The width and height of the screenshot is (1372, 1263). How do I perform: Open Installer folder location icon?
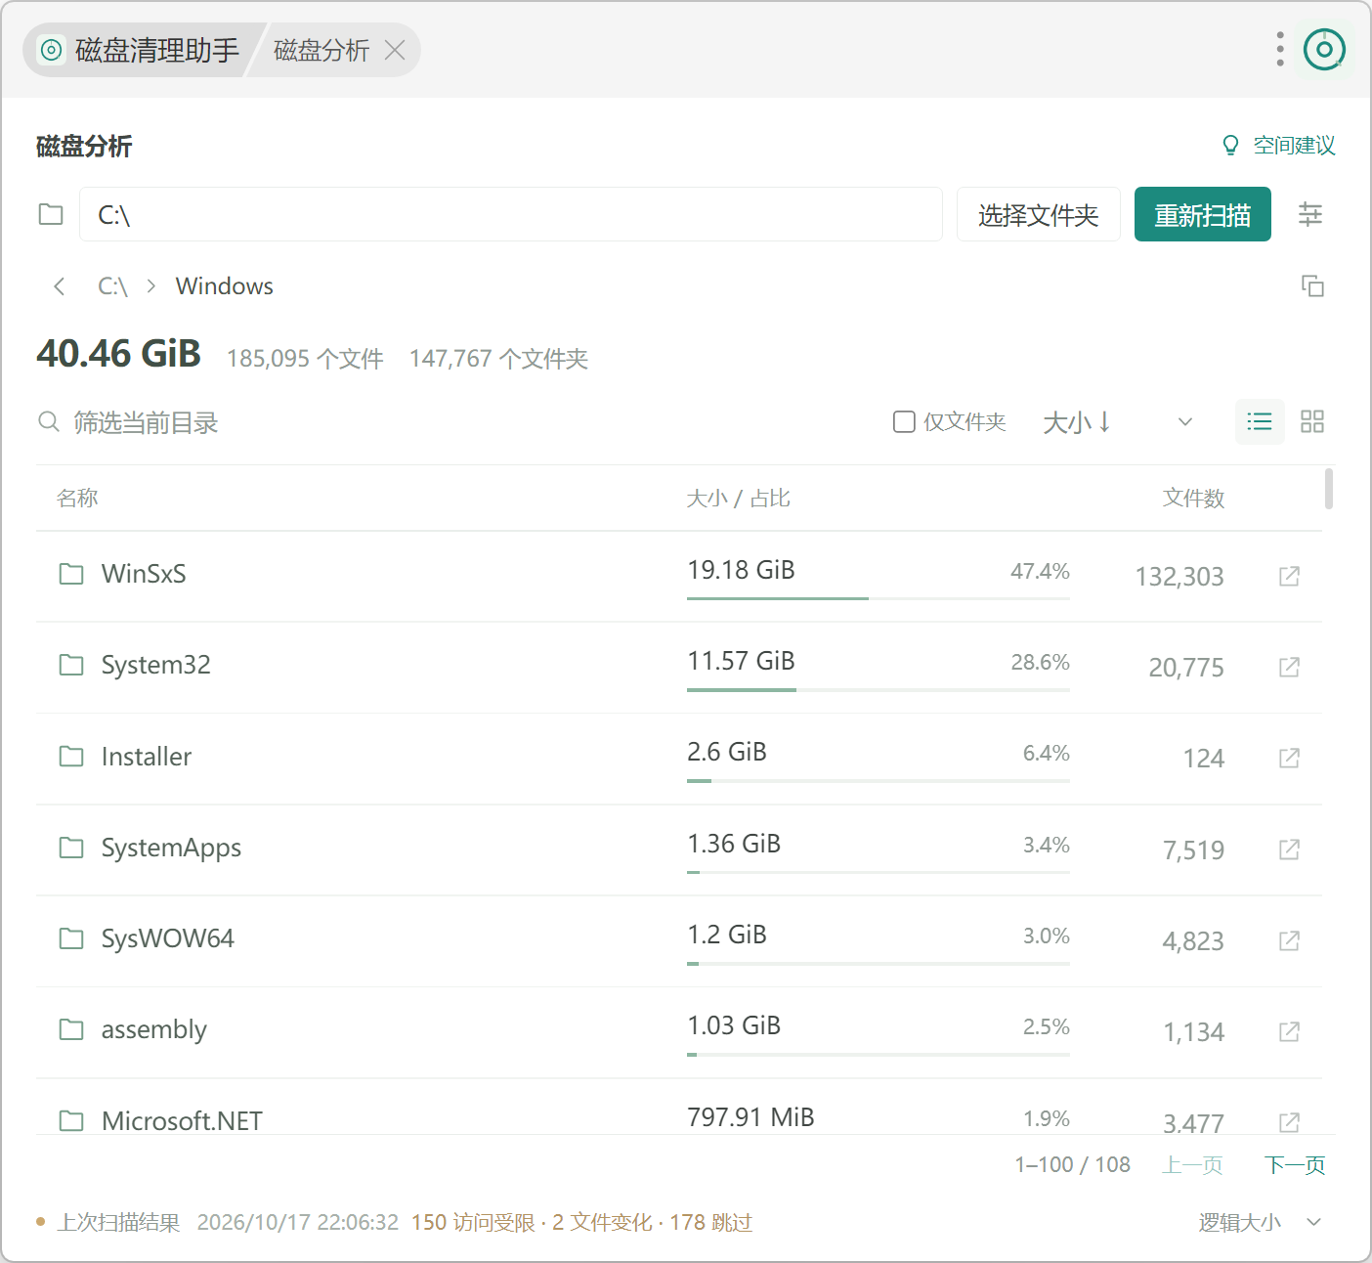click(x=1289, y=758)
